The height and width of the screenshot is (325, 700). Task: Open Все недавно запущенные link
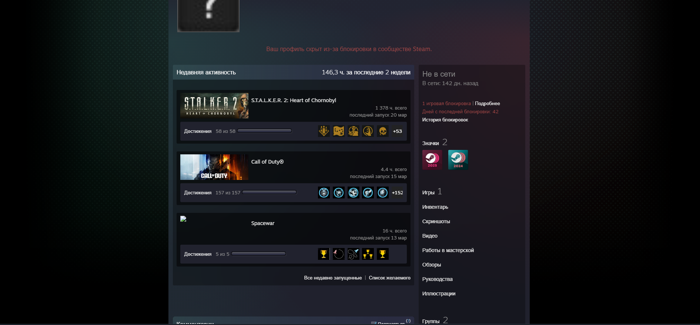[x=333, y=278]
